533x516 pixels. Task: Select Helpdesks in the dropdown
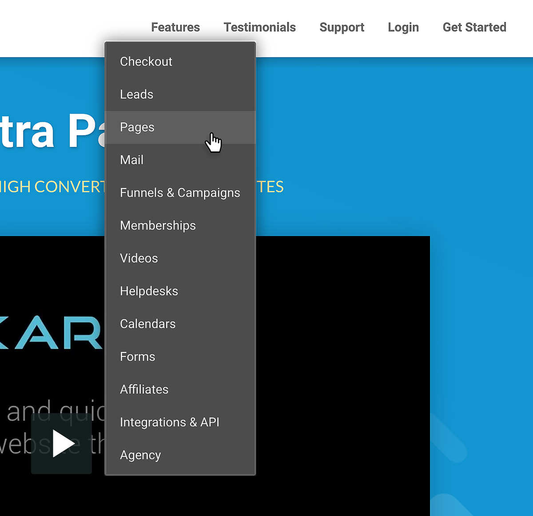(149, 291)
